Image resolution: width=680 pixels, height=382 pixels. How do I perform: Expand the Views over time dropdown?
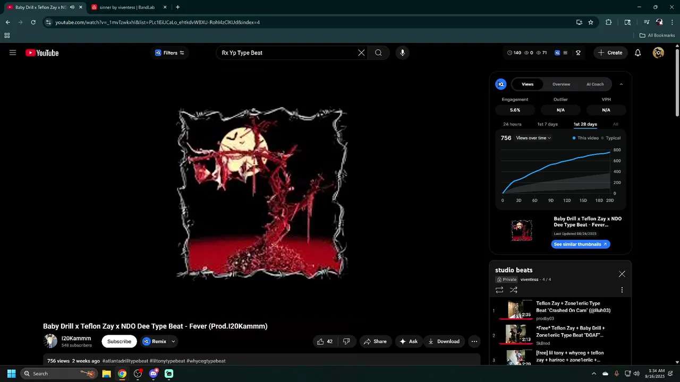coord(533,138)
